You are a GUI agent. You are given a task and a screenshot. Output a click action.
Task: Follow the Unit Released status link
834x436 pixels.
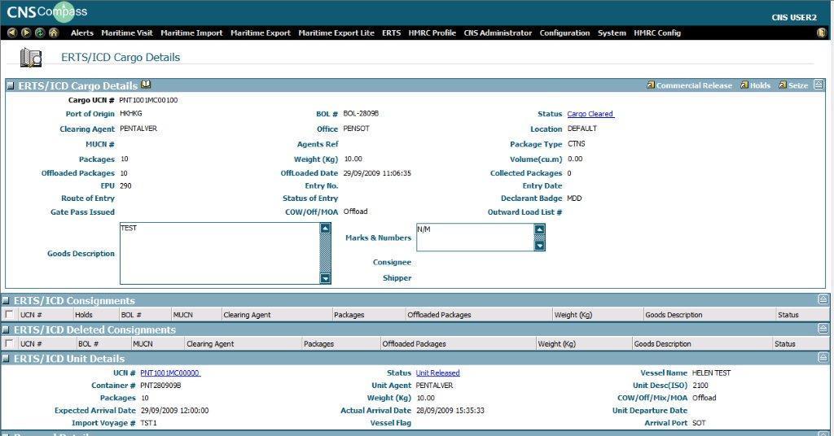(437, 373)
